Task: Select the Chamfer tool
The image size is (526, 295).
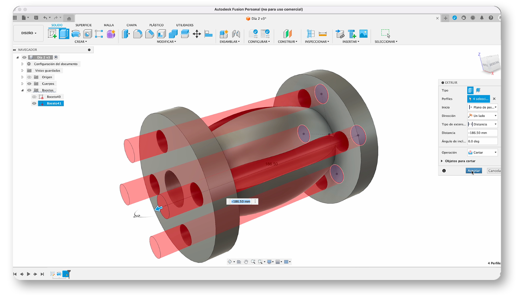Action: [x=150, y=34]
